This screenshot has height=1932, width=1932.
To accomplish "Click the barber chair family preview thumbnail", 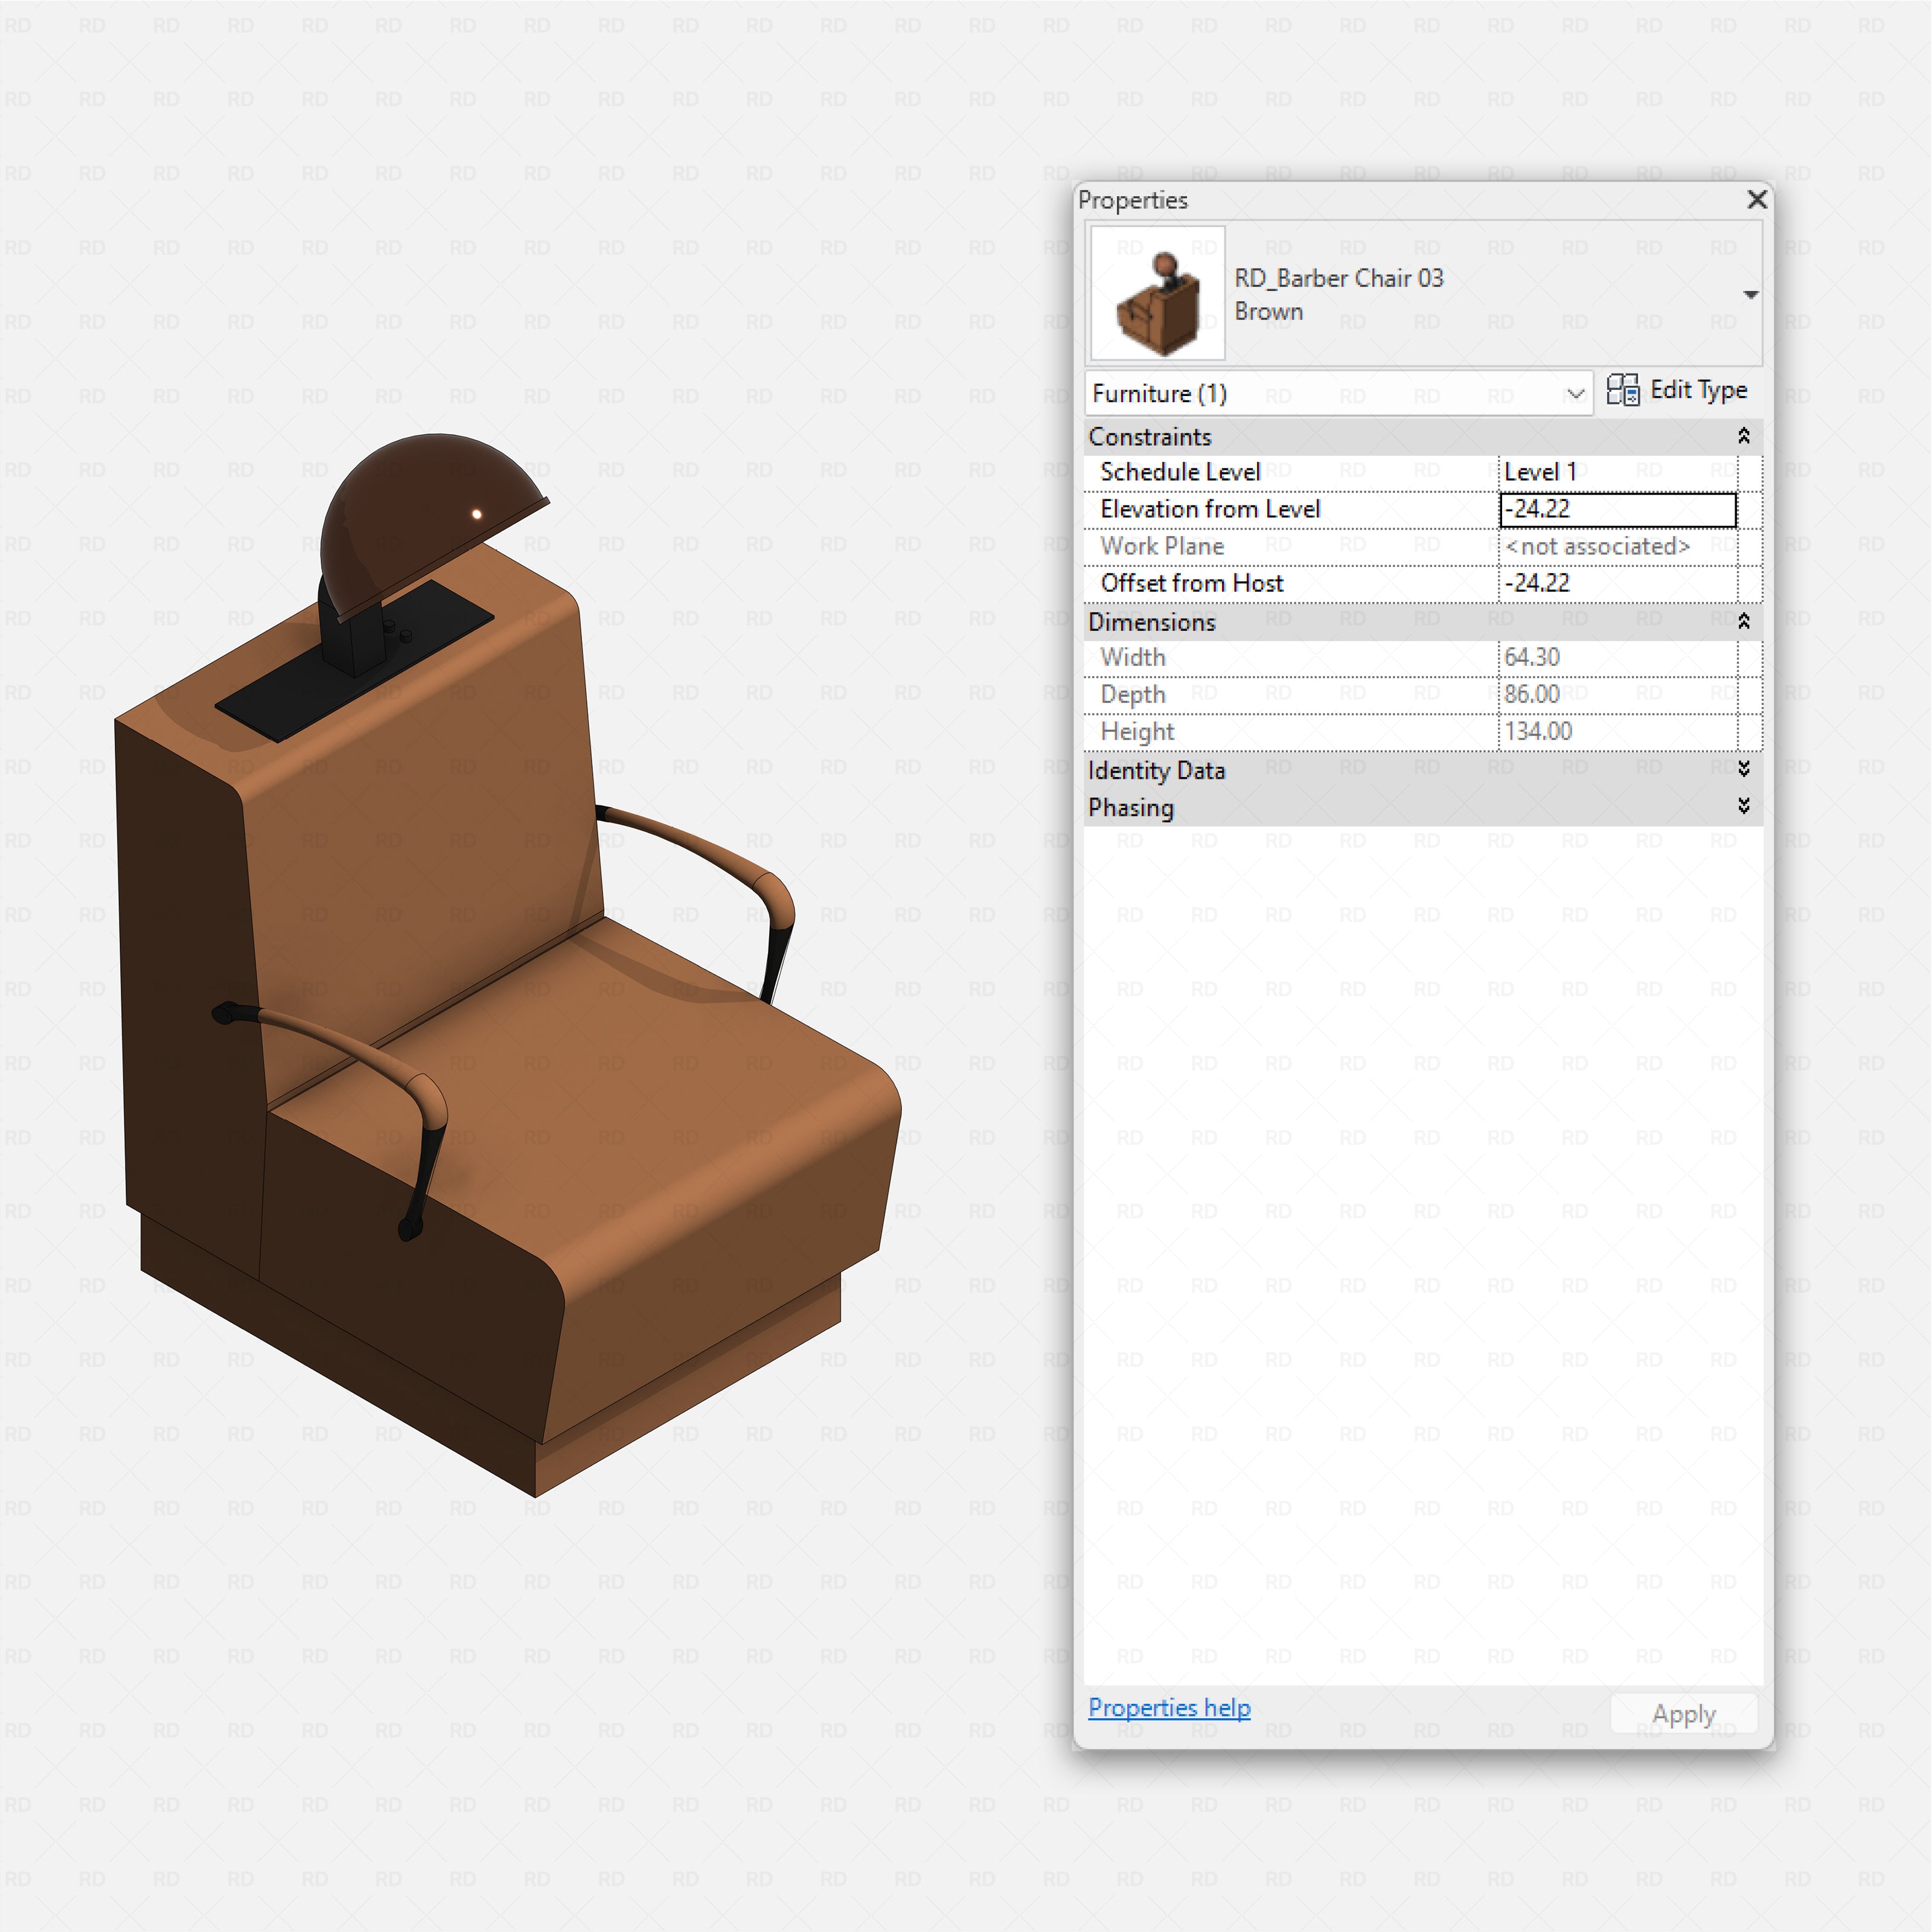I will click(1157, 293).
